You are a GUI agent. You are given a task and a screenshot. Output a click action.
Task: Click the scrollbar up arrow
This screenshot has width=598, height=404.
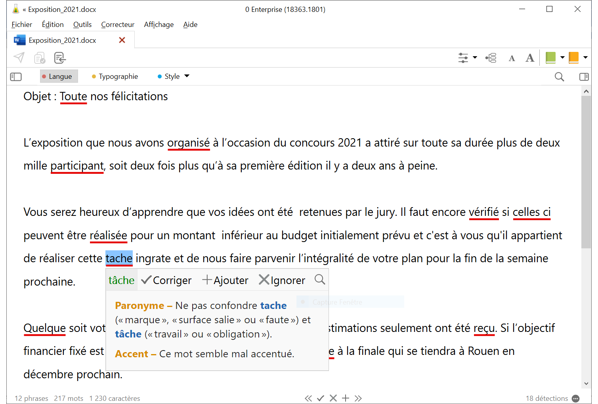point(586,91)
